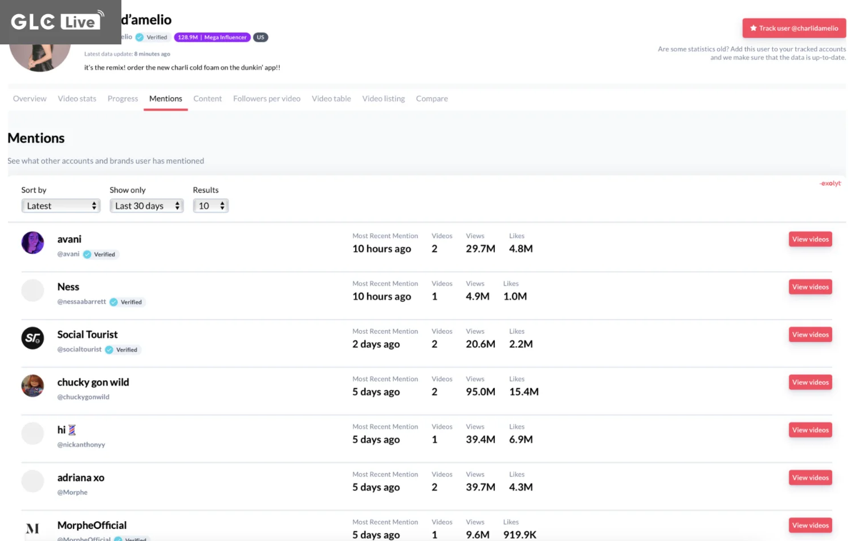Open the Sort by Latest dropdown
The width and height of the screenshot is (855, 541).
pyautogui.click(x=61, y=206)
